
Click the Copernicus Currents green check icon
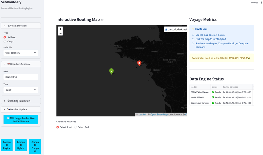coord(213,103)
